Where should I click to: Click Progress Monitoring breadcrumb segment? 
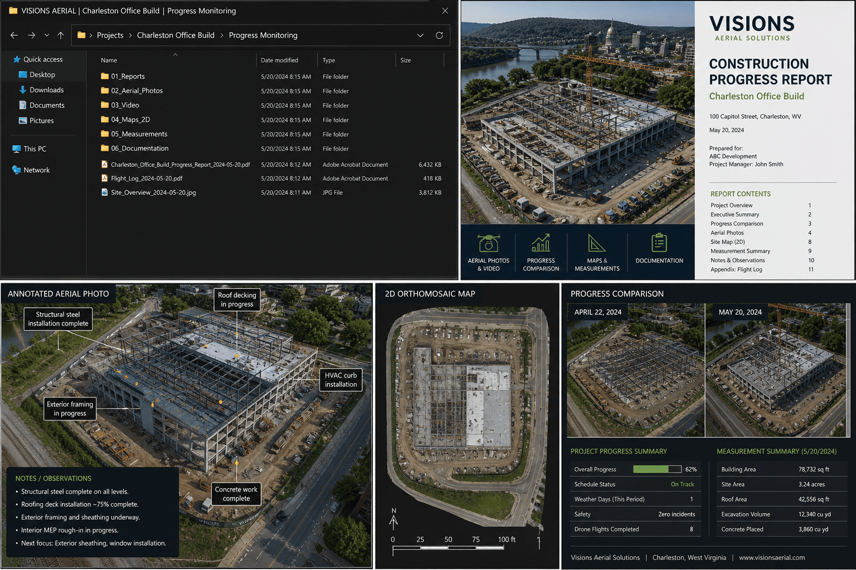tap(263, 35)
